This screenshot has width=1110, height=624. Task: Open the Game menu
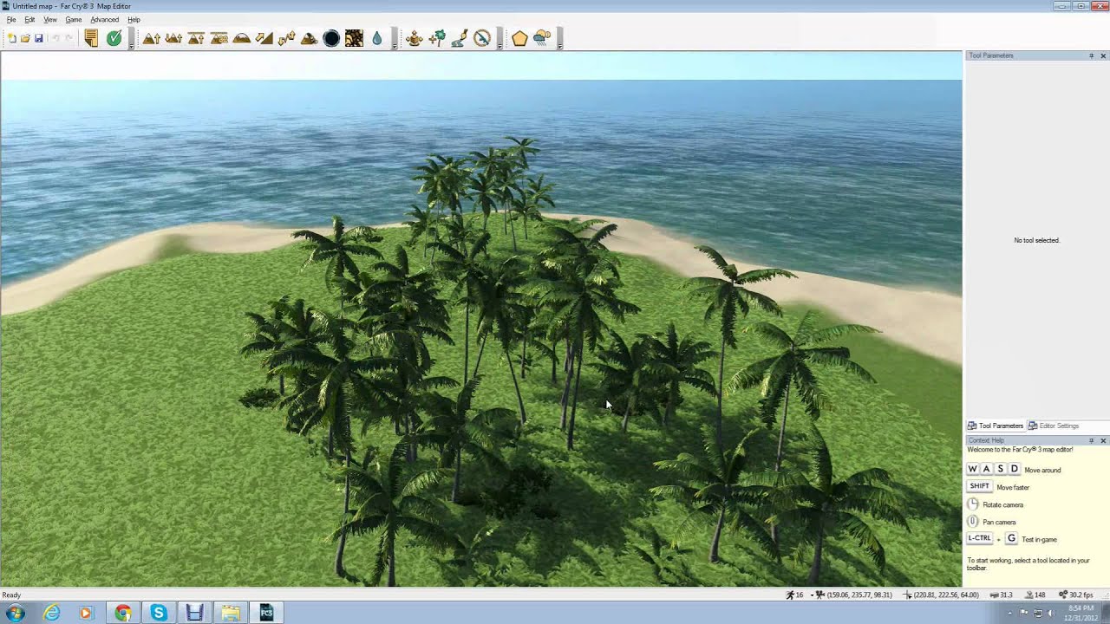click(74, 19)
